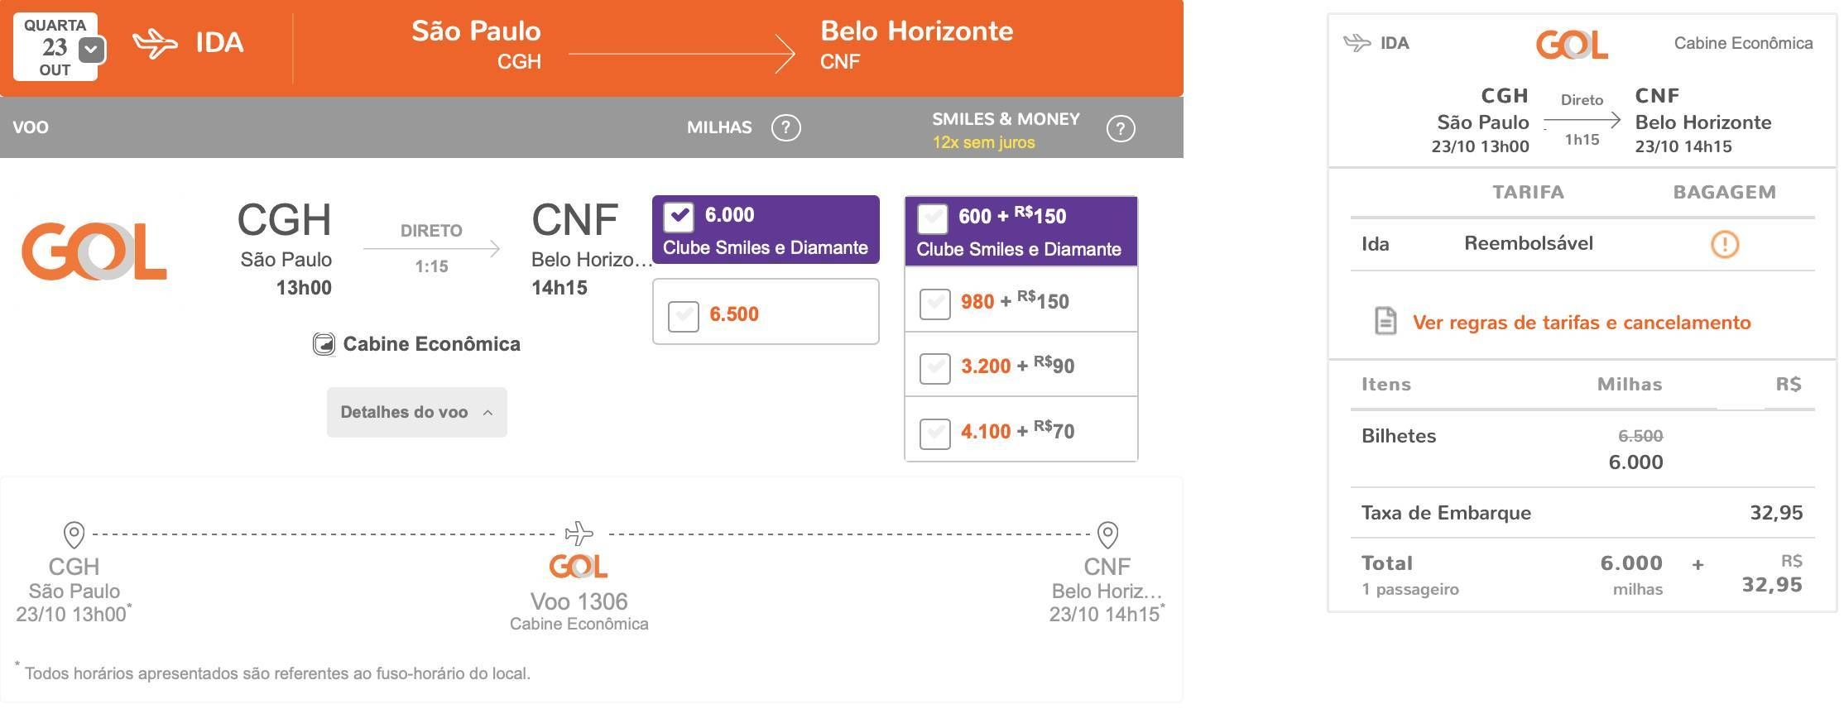Screen dimensions: 1844x723
Task: Select the 6.500 miles fare checkbox
Action: point(684,315)
